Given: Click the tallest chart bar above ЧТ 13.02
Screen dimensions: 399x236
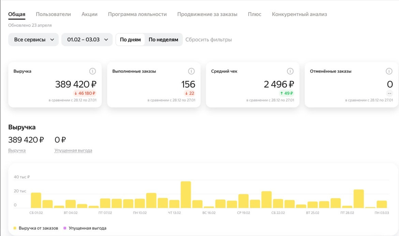Looking at the screenshot, I should 186,194.
